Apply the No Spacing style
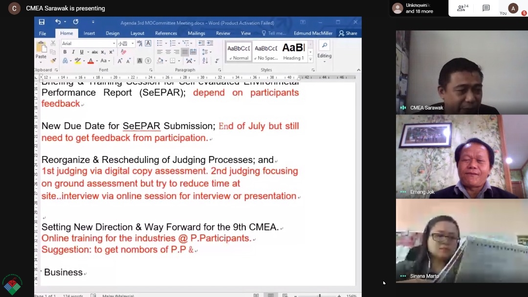Screen dimensions: 528x297 [266, 52]
